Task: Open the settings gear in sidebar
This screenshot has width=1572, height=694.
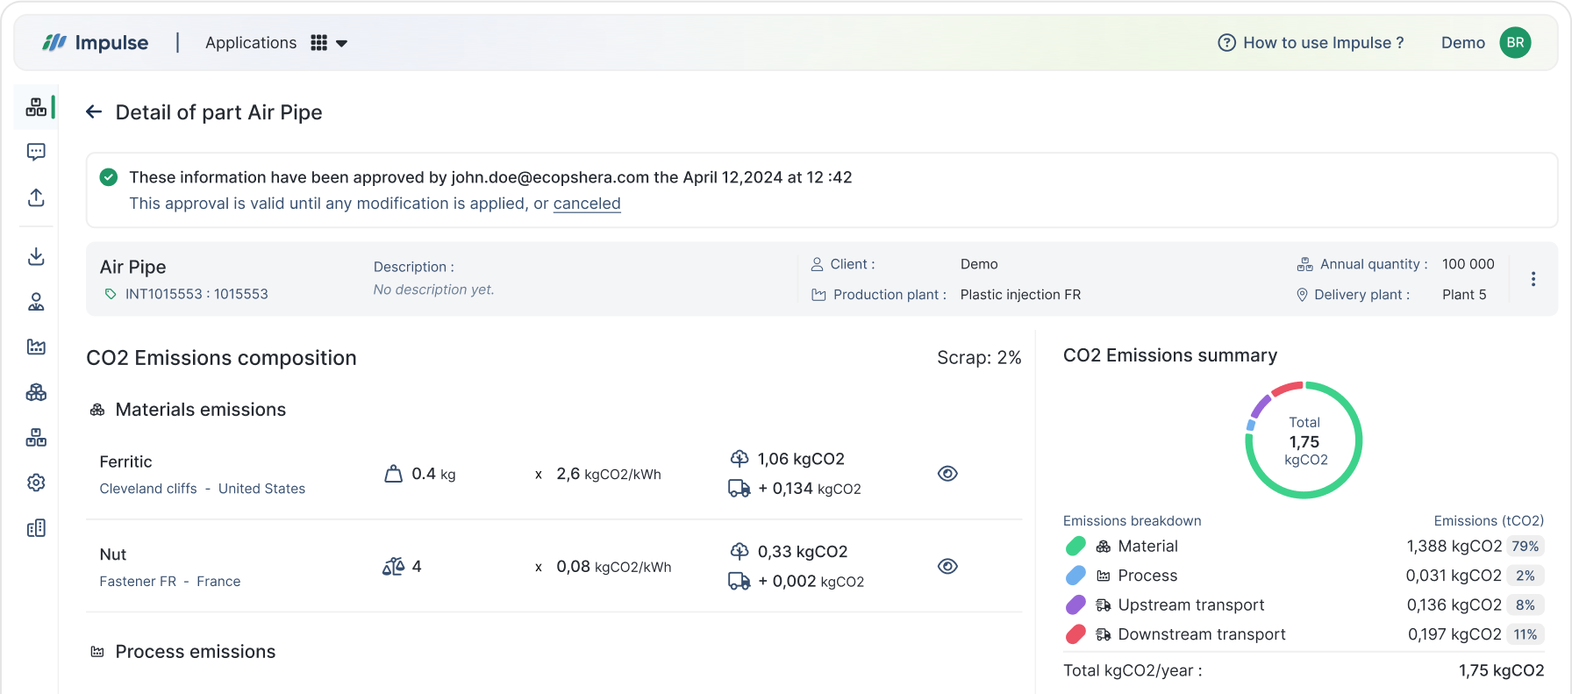Action: pyautogui.click(x=36, y=483)
